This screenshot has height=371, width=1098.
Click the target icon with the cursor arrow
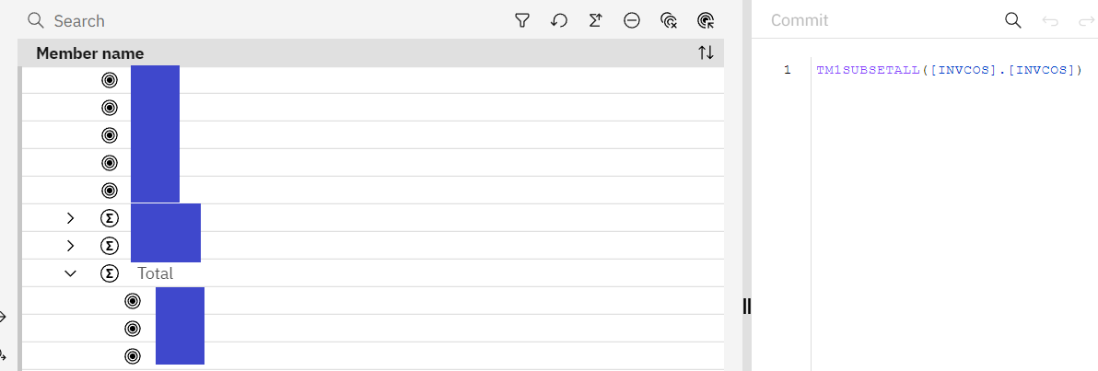[707, 20]
